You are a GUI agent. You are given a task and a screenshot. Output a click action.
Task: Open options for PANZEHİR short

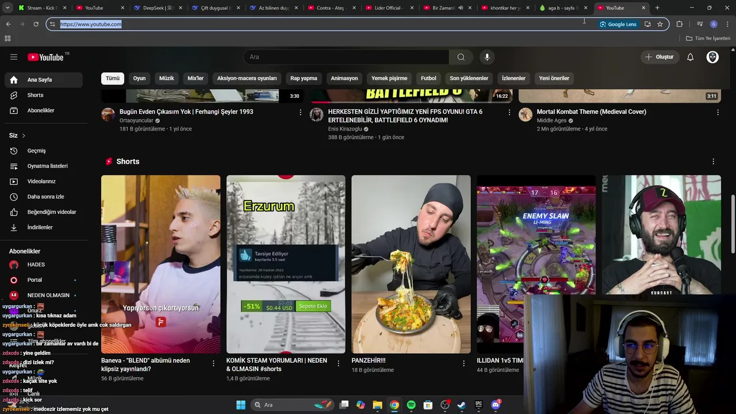pyautogui.click(x=463, y=363)
